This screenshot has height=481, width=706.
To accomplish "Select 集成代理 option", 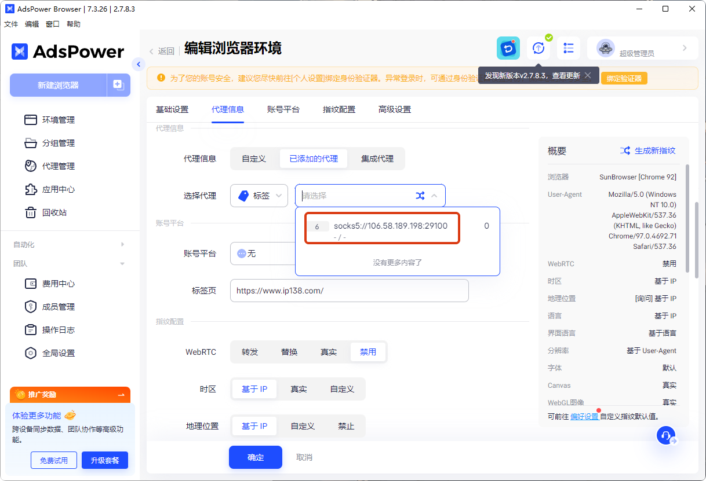I will click(377, 159).
